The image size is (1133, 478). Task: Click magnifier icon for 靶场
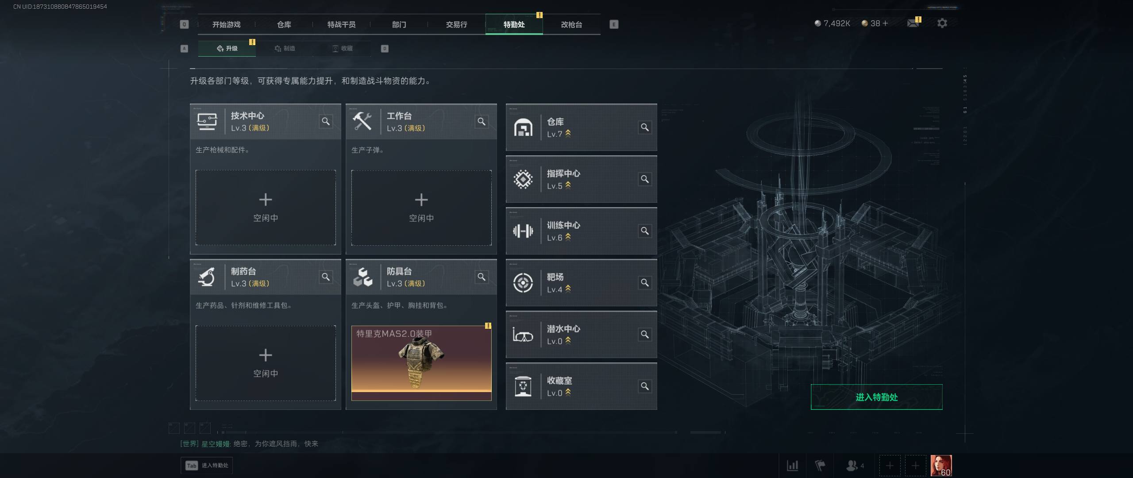645,283
